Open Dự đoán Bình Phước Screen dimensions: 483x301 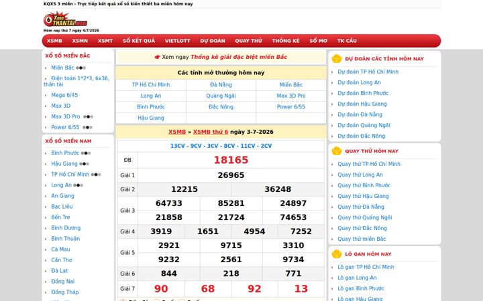[363, 93]
